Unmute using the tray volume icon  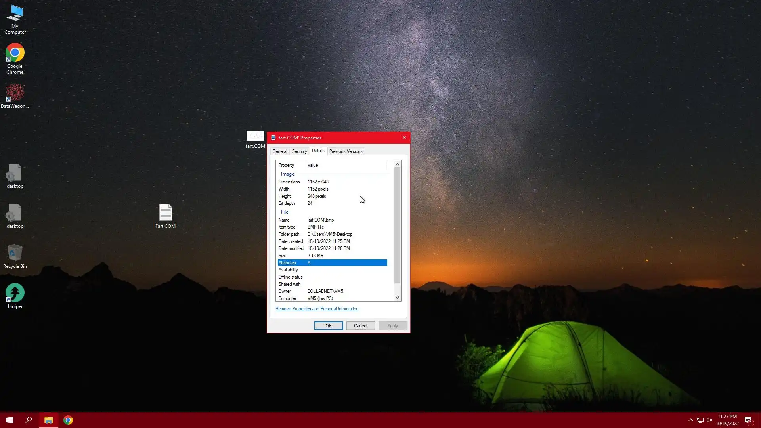[x=709, y=420]
